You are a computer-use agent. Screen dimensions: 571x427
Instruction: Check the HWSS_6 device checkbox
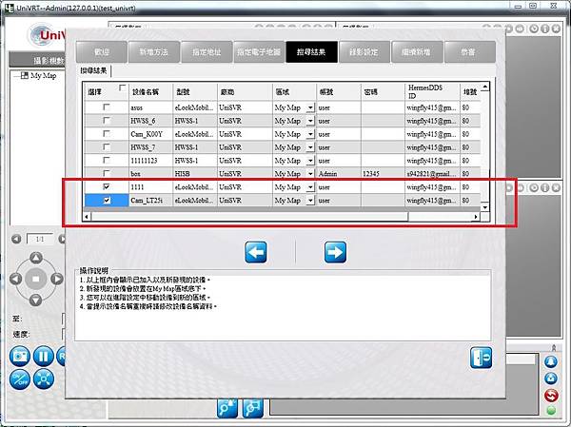point(107,120)
